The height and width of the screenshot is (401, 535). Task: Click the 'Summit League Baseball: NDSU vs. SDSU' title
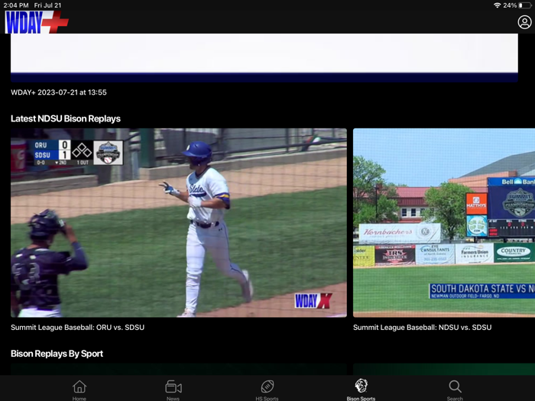(422, 328)
